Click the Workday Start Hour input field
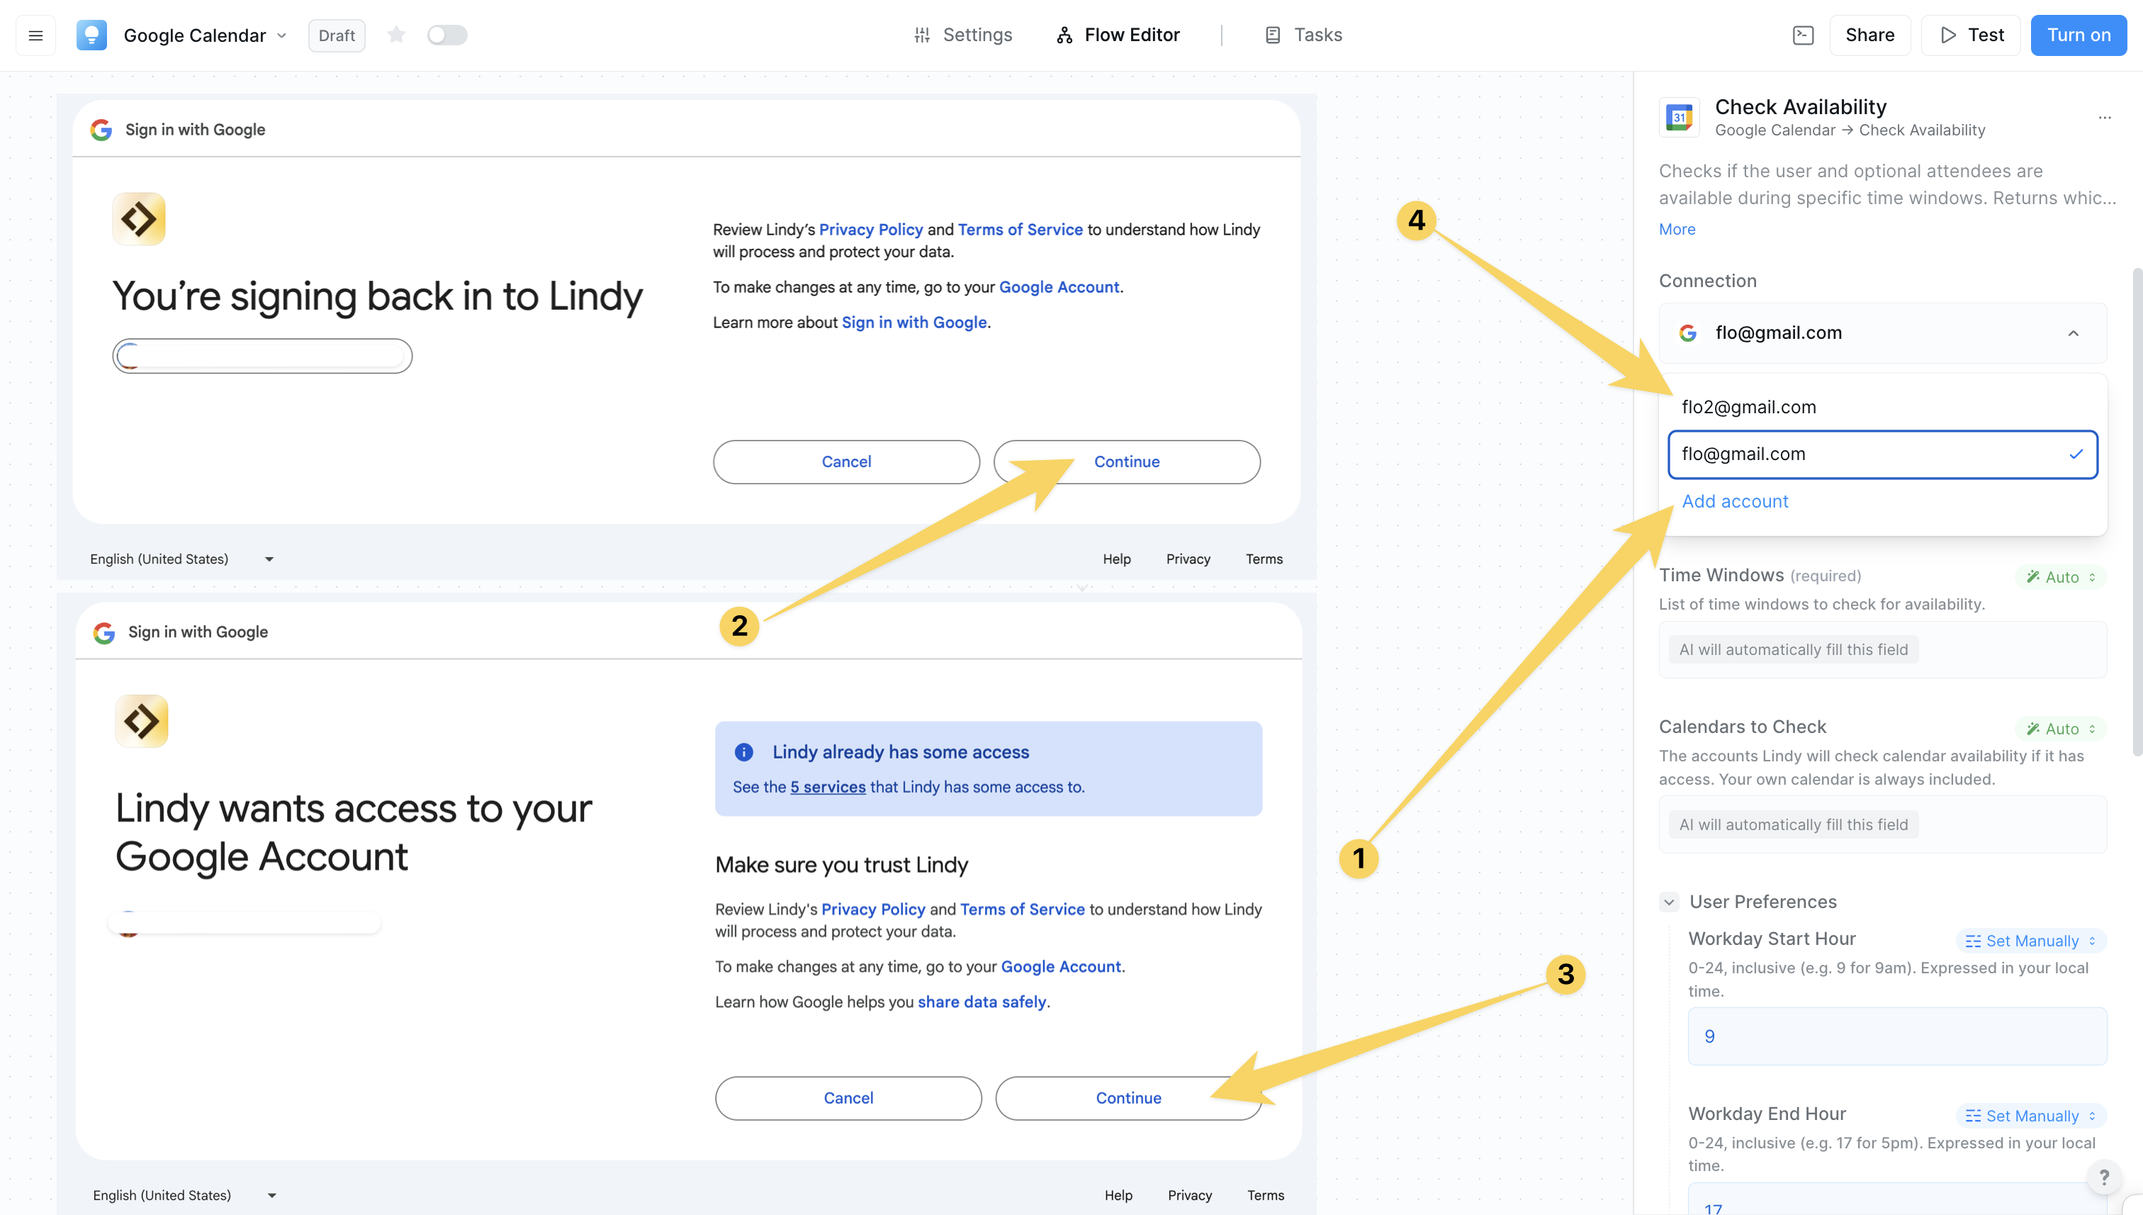This screenshot has height=1215, width=2143. 1897,1036
